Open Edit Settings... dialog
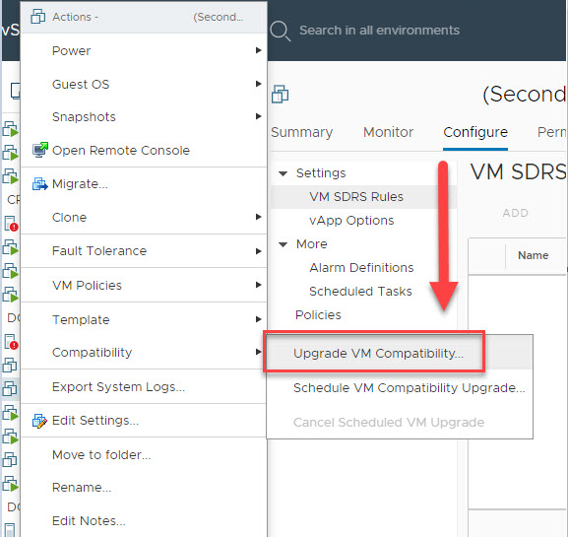This screenshot has width=568, height=537. 144,421
